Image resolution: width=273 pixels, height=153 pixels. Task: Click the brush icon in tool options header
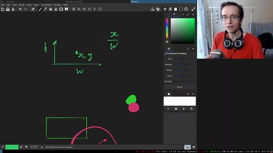pyautogui.click(x=188, y=49)
